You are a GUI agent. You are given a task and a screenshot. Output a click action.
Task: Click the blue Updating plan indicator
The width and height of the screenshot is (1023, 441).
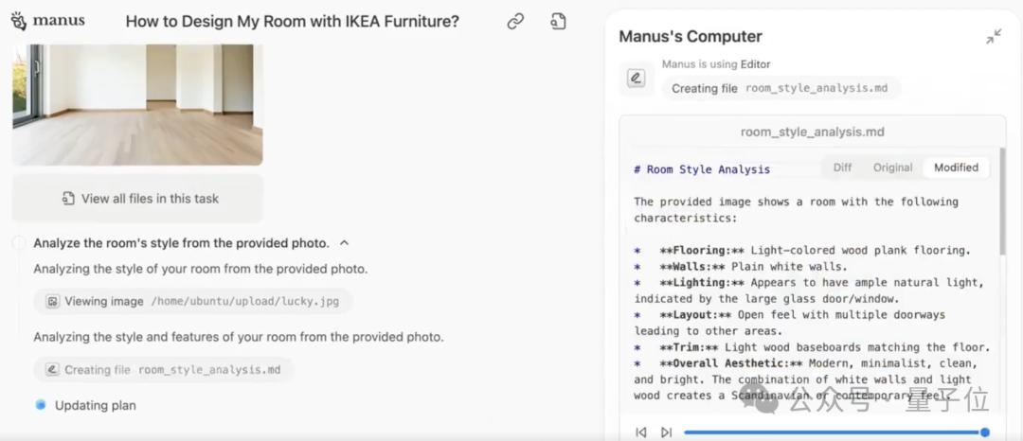click(41, 405)
